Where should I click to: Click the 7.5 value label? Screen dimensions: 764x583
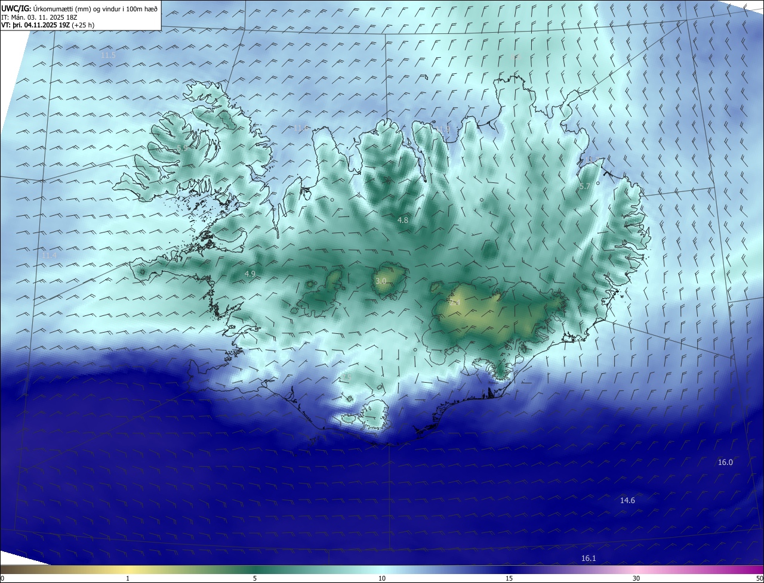[346, 377]
